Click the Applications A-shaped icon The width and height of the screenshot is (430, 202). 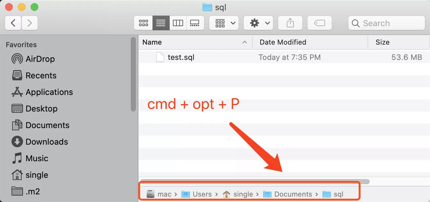tap(17, 92)
